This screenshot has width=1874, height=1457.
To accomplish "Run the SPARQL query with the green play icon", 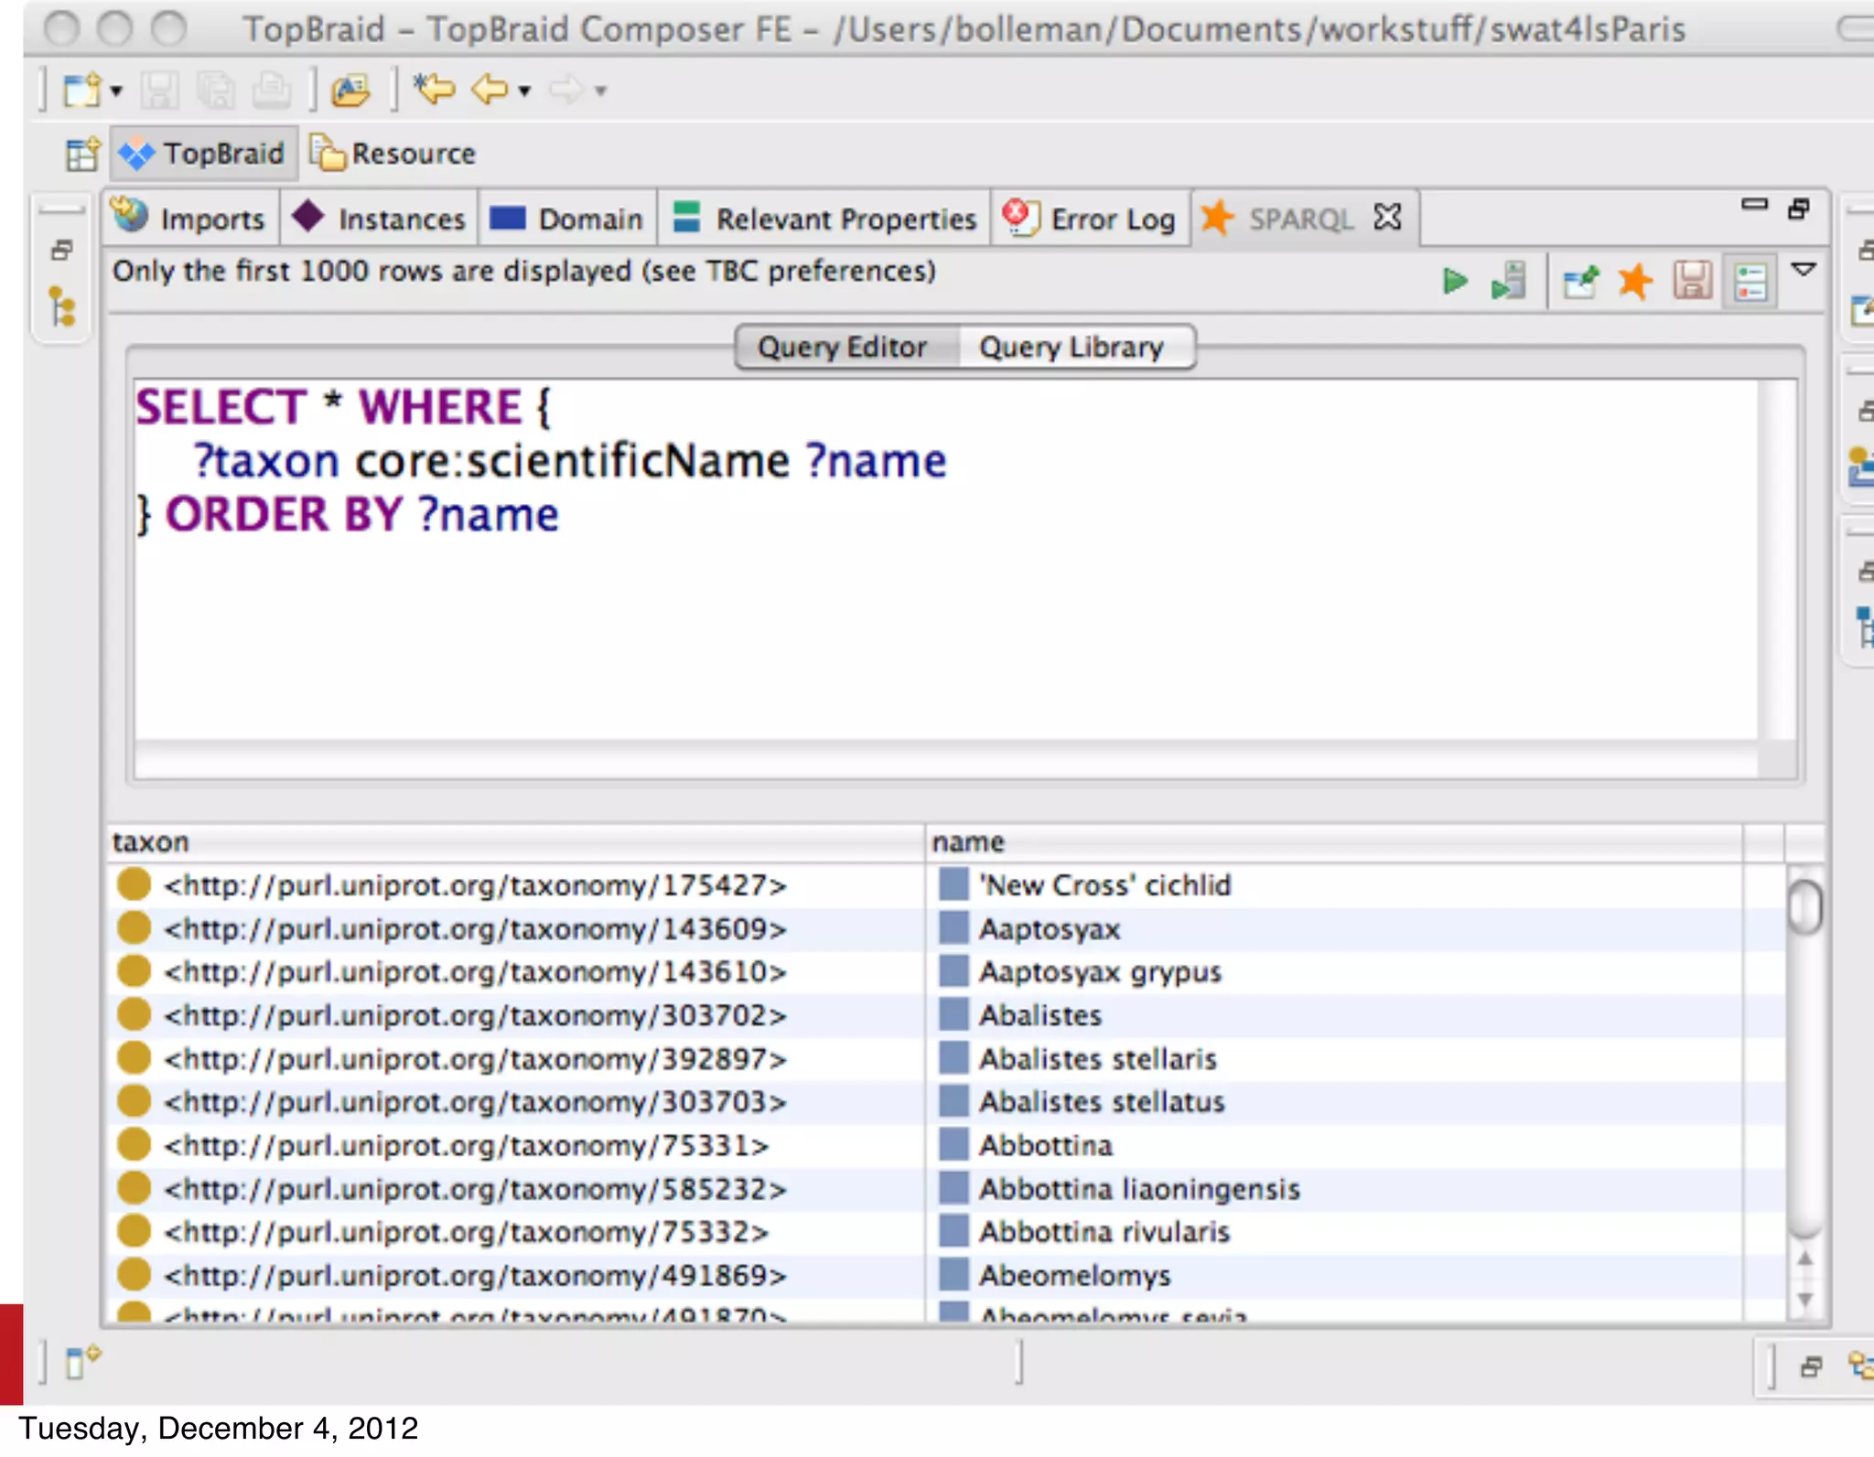I will pyautogui.click(x=1454, y=281).
